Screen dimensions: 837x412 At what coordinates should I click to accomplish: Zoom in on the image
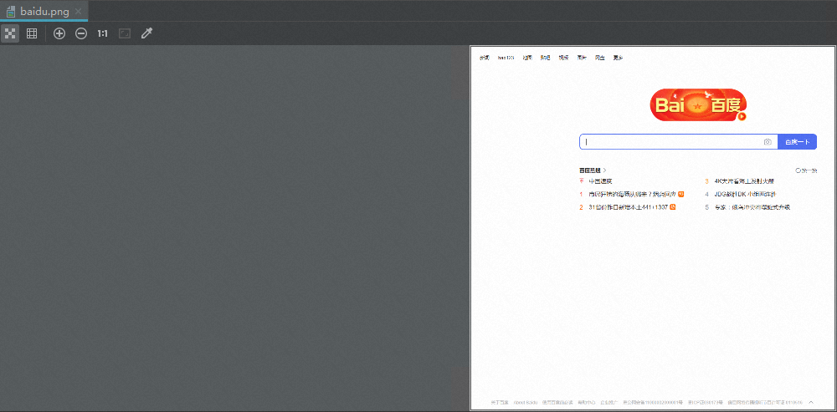(x=59, y=33)
